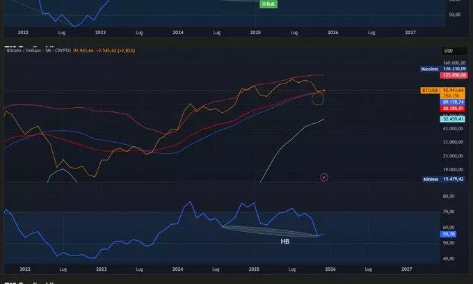Image resolution: width=473 pixels, height=284 pixels.
Task: Click the pink lightning bolt icon
Action: [x=324, y=177]
